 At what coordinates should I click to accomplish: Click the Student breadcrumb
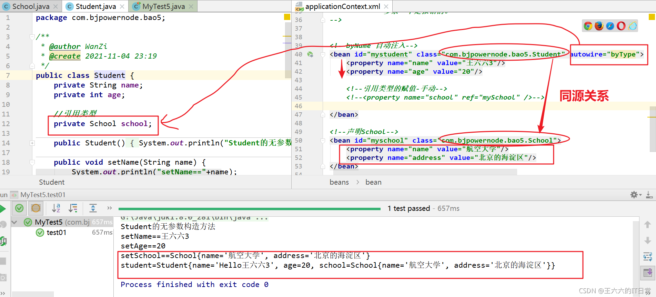(52, 182)
